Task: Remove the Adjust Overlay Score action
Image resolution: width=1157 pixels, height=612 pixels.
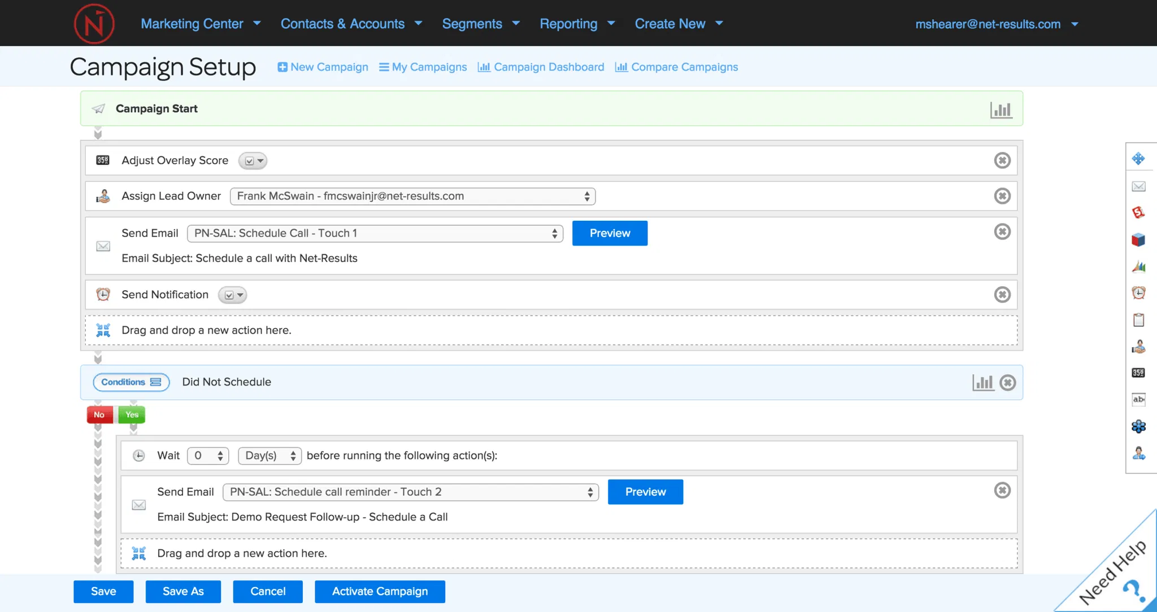Action: click(x=1002, y=160)
